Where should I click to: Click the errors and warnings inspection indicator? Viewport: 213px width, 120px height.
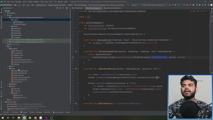click(x=197, y=11)
